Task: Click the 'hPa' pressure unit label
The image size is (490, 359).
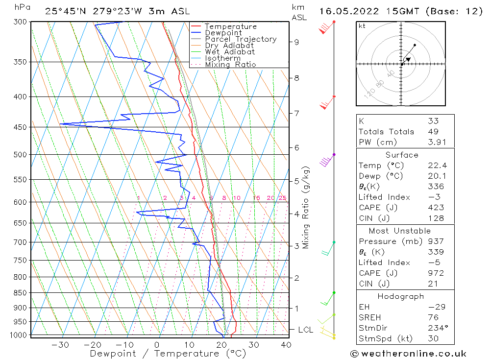Action: click(23, 7)
